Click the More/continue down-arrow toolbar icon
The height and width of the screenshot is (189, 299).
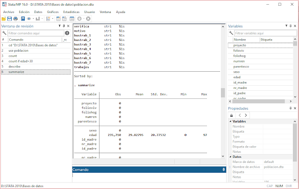pos(79,19)
